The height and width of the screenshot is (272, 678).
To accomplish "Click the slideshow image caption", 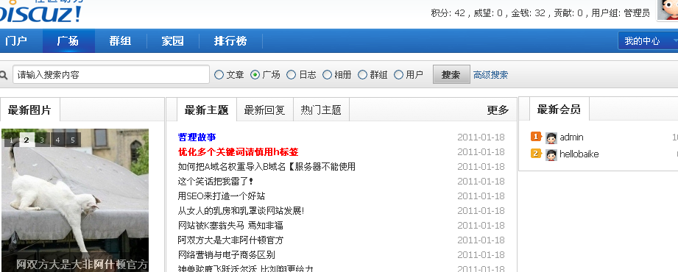I will click(x=82, y=265).
